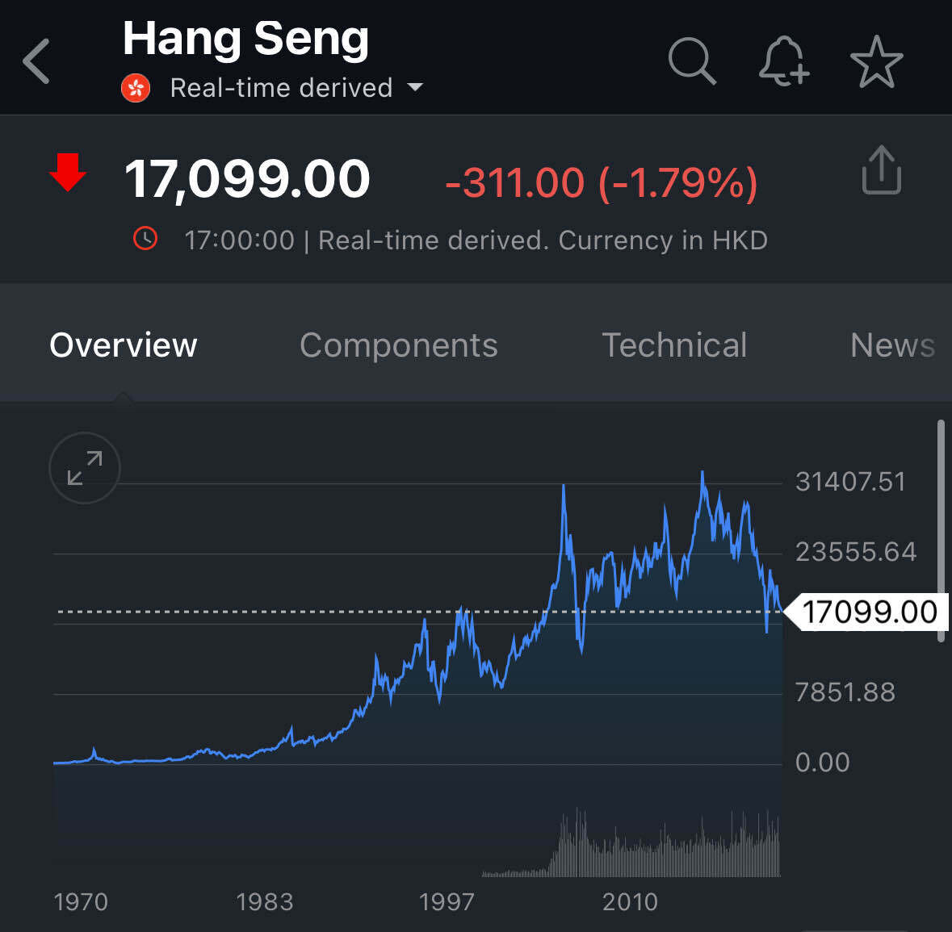Image resolution: width=952 pixels, height=932 pixels.
Task: Toggle the favorite star icon
Action: pos(876,61)
